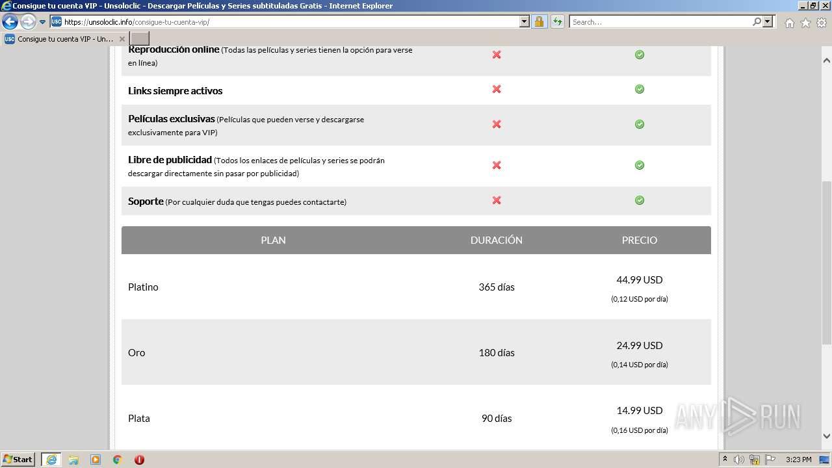Image resolution: width=832 pixels, height=468 pixels.
Task: Click the volume speaker tray icon
Action: (x=739, y=460)
